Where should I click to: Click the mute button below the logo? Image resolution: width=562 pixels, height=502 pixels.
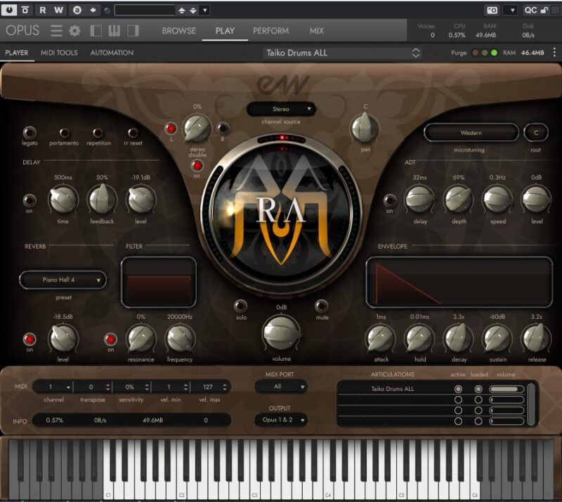322,306
